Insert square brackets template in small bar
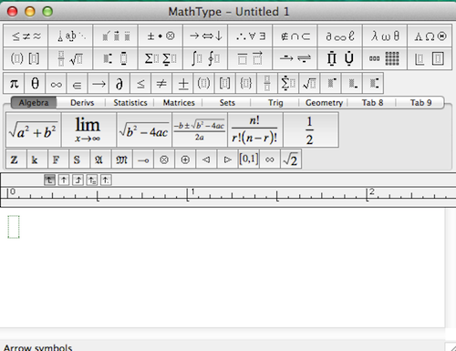The height and width of the screenshot is (351, 456). click(224, 83)
